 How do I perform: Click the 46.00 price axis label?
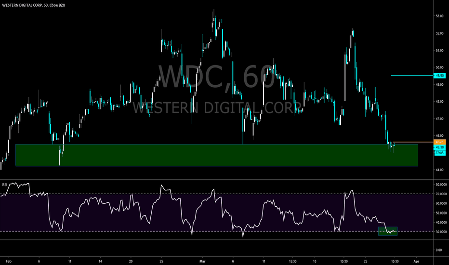click(x=439, y=135)
